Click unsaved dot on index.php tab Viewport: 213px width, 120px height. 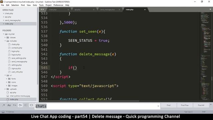145,10
